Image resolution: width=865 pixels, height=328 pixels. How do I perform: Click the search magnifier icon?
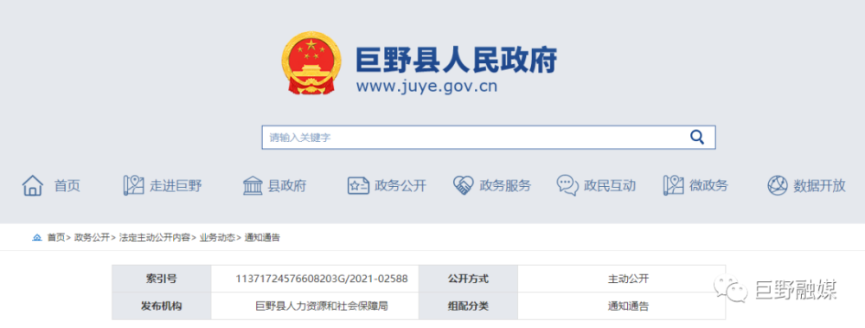click(696, 137)
